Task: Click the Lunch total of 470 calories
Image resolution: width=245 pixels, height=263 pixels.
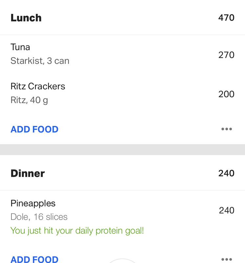Action: pyautogui.click(x=226, y=18)
